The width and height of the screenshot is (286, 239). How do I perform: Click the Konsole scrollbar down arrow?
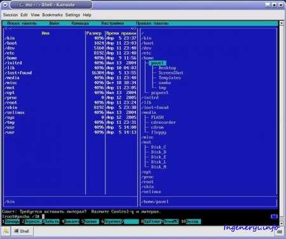282,224
